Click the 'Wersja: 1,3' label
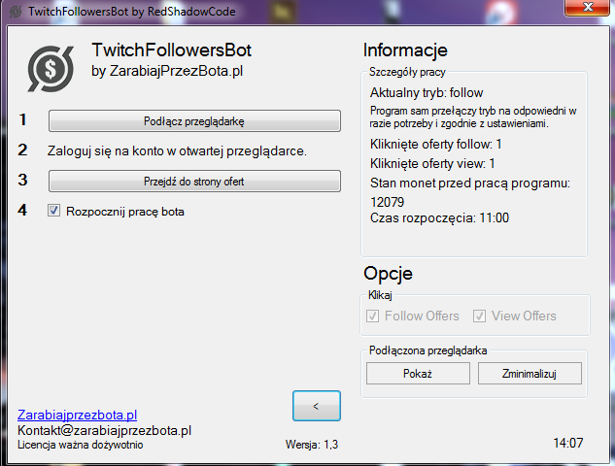Screen dimensions: 615x466 (x=312, y=445)
